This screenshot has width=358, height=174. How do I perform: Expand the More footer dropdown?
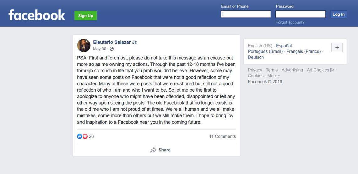(x=273, y=76)
